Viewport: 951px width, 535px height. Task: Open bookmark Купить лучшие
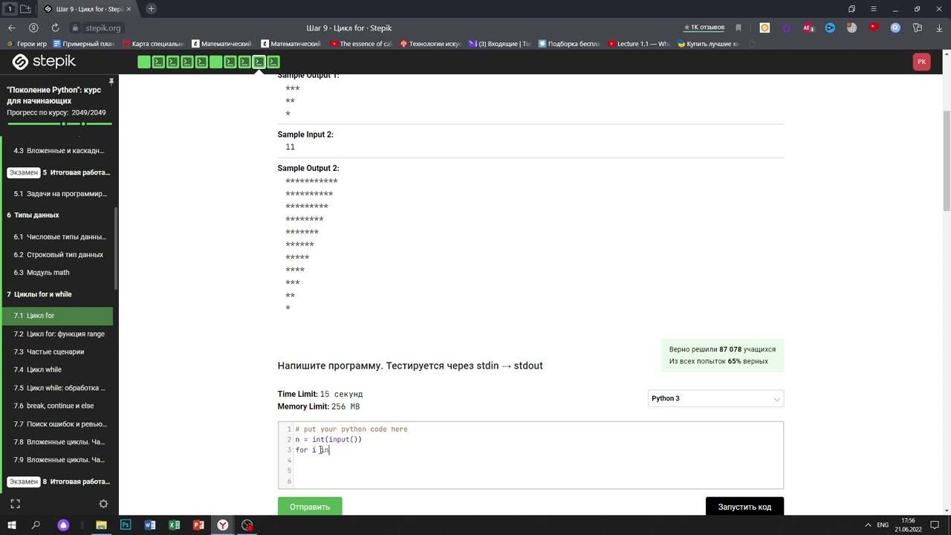pyautogui.click(x=708, y=44)
